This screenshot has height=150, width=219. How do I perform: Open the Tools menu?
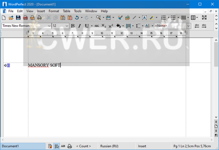point(78,11)
